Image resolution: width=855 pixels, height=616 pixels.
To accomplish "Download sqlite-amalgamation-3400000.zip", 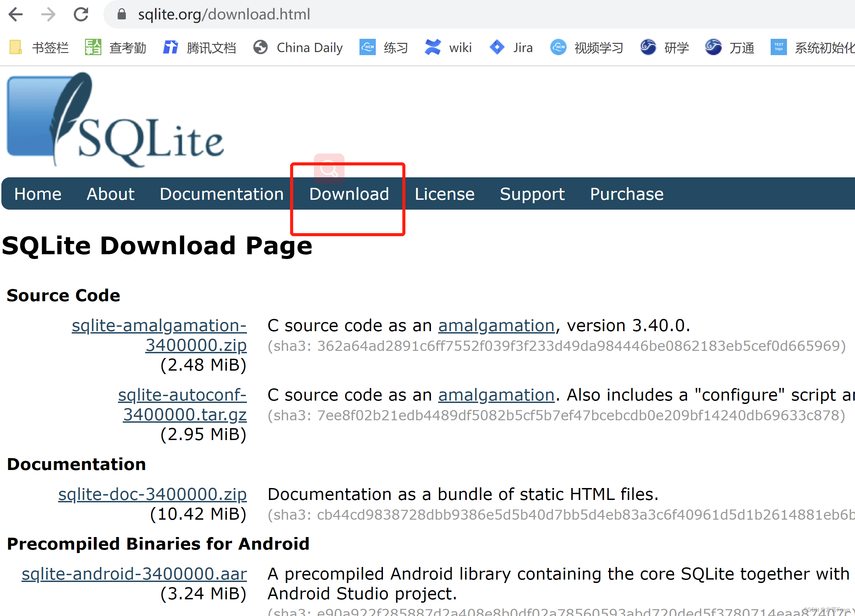I will click(x=159, y=335).
